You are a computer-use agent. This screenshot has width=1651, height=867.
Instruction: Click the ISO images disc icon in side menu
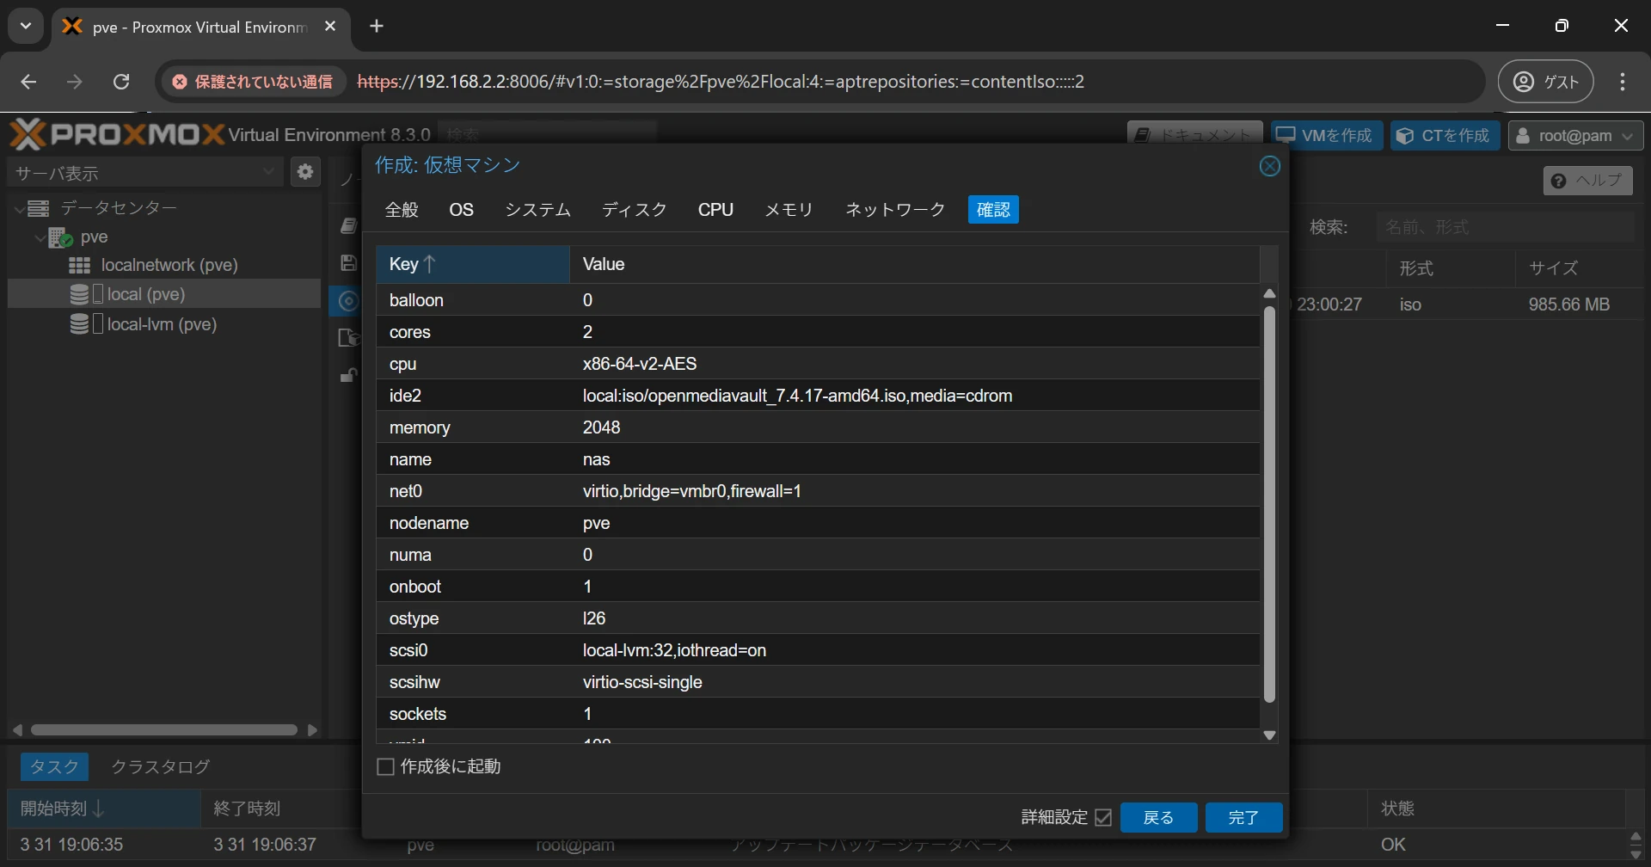(347, 300)
